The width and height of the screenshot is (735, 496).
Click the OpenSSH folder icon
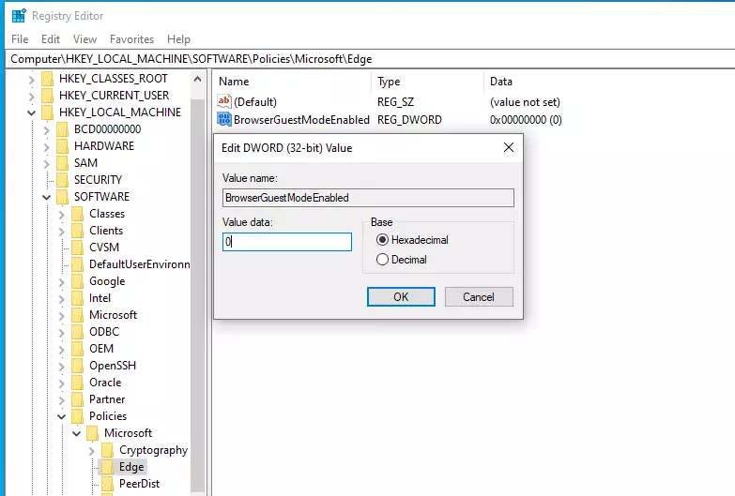(x=77, y=366)
